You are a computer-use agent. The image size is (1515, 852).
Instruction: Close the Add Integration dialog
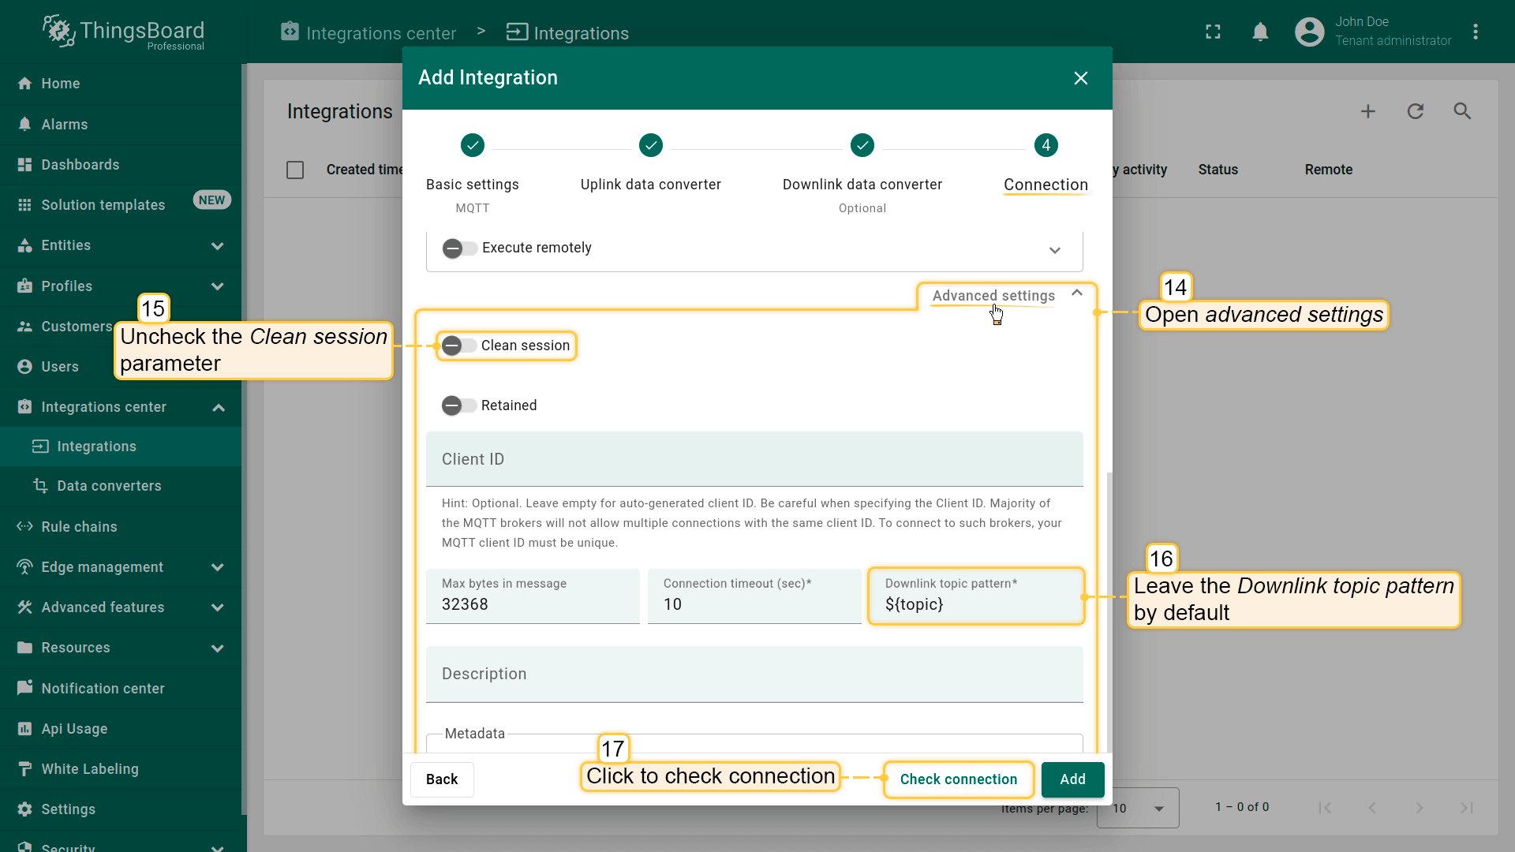point(1080,78)
